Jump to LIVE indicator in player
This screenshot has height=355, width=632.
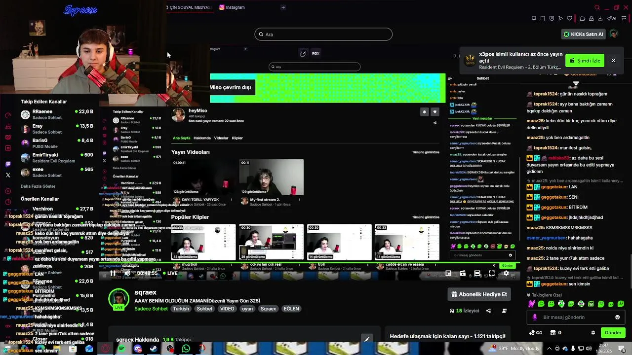point(169,273)
